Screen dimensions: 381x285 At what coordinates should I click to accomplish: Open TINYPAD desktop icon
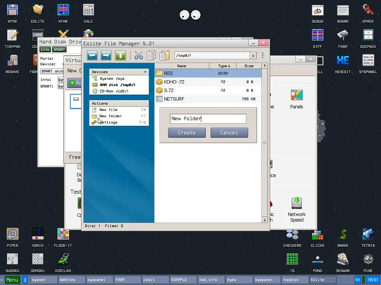click(12, 39)
